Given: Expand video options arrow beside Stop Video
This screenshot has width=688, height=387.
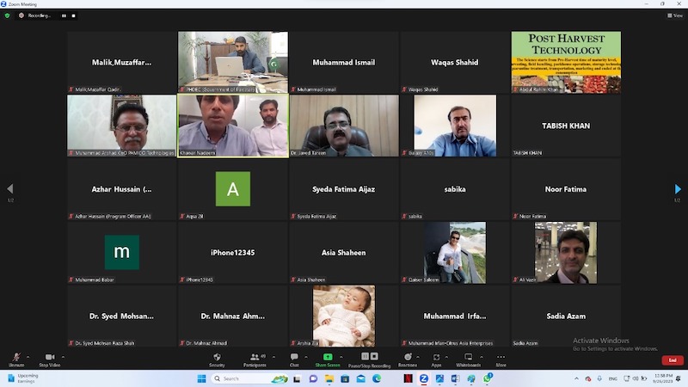Looking at the screenshot, I should 63,357.
